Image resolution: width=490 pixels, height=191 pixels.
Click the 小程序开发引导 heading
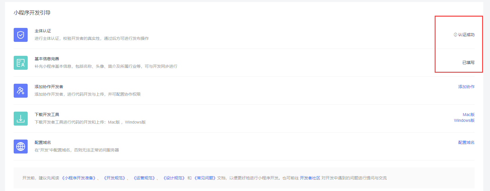[x=32, y=13]
